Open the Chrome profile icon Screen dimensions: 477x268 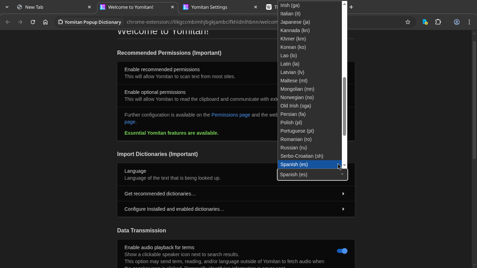tap(456, 22)
